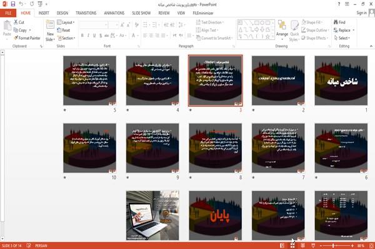Viewport: 375px width, 249px height.
Task: Open the Numbering list button
Action: [x=155, y=25]
